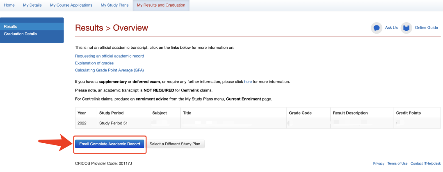
Task: Click the 'here' link for exam information
Action: [x=248, y=82]
